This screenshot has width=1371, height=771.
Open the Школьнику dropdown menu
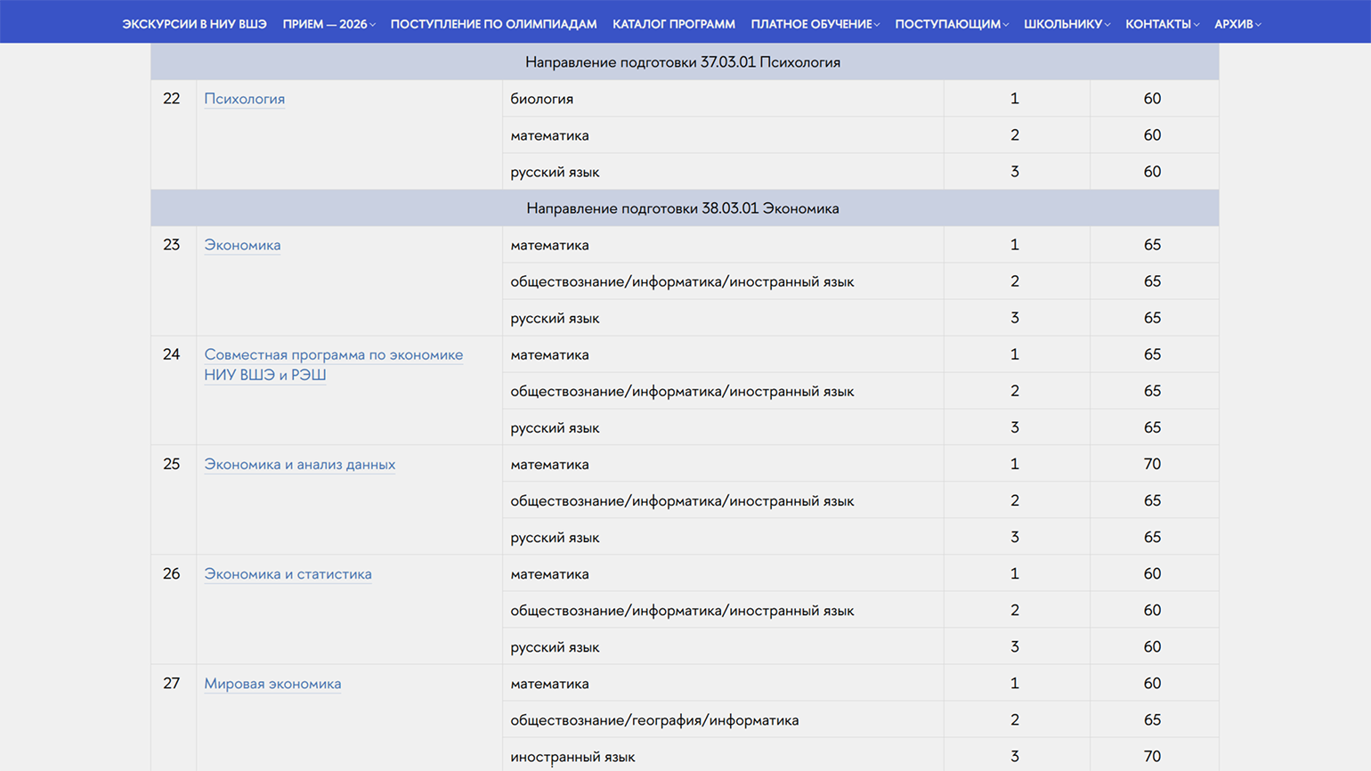click(1067, 24)
